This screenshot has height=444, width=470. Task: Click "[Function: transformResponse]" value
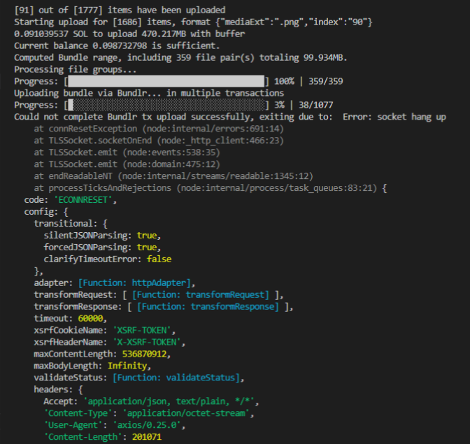(208, 306)
